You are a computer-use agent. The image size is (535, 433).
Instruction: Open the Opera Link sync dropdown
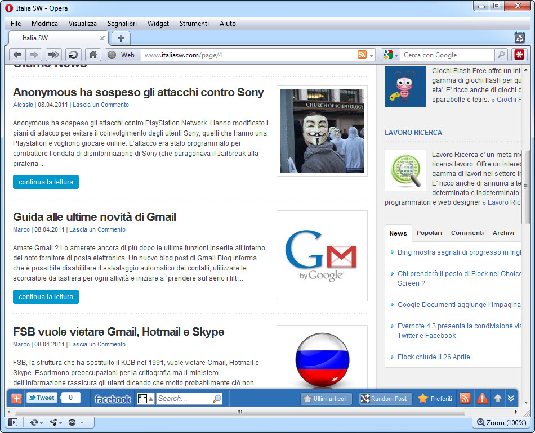pyautogui.click(x=36, y=422)
